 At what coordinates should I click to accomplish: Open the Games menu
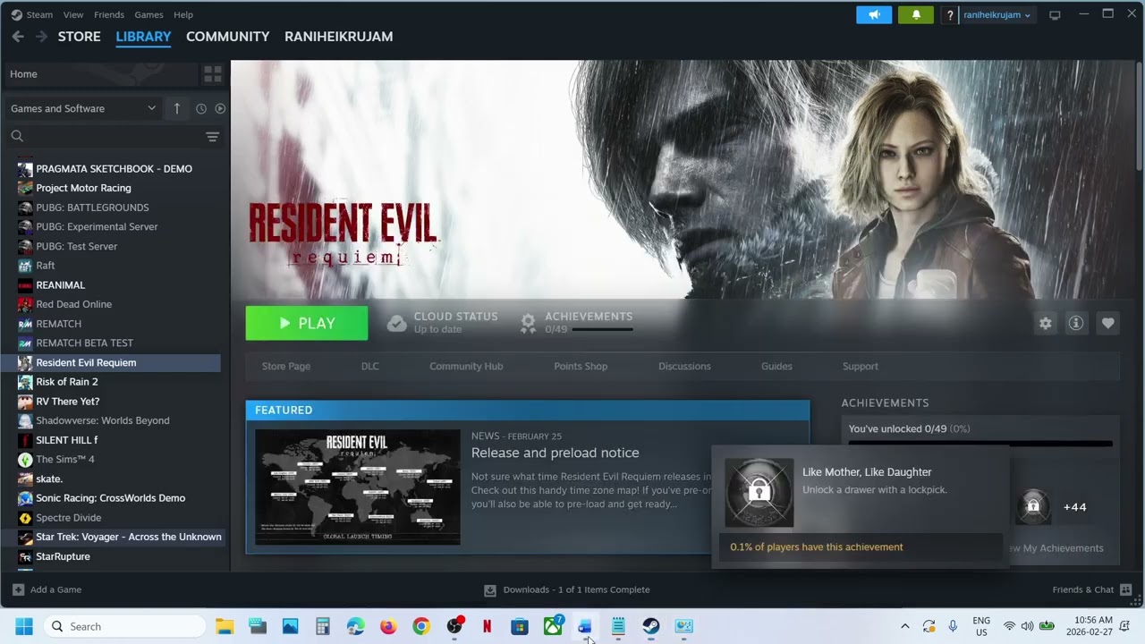[x=148, y=15]
